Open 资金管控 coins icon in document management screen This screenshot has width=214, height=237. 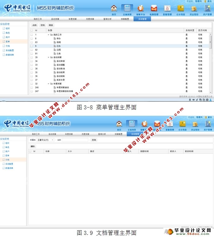pyautogui.click(x=195, y=124)
